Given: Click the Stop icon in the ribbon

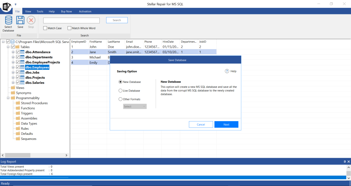Looking at the screenshot, I should tap(31, 20).
